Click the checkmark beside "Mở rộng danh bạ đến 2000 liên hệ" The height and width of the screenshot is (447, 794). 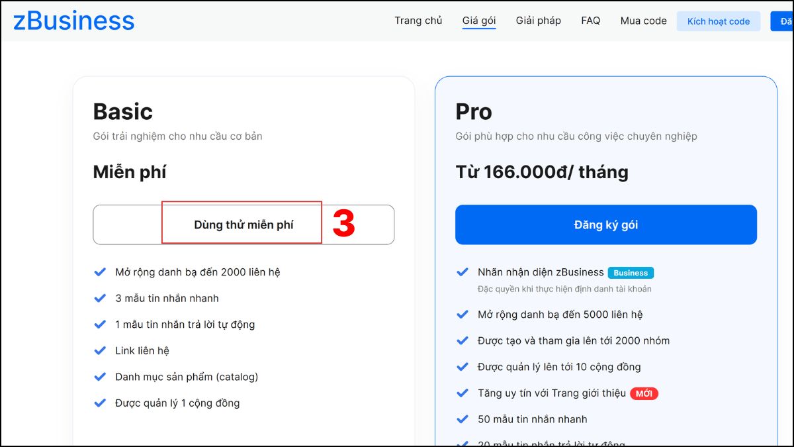[x=100, y=272]
